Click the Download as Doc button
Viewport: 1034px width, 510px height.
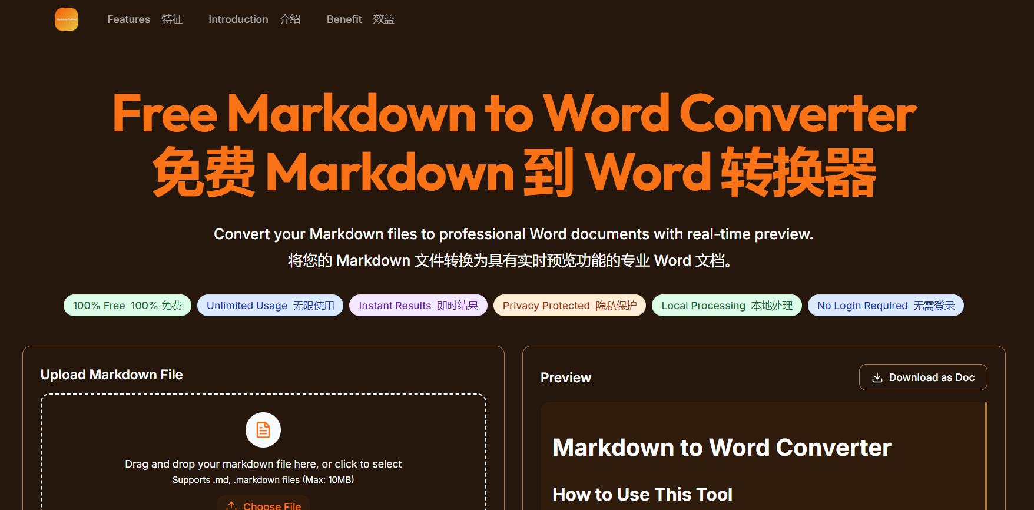923,377
